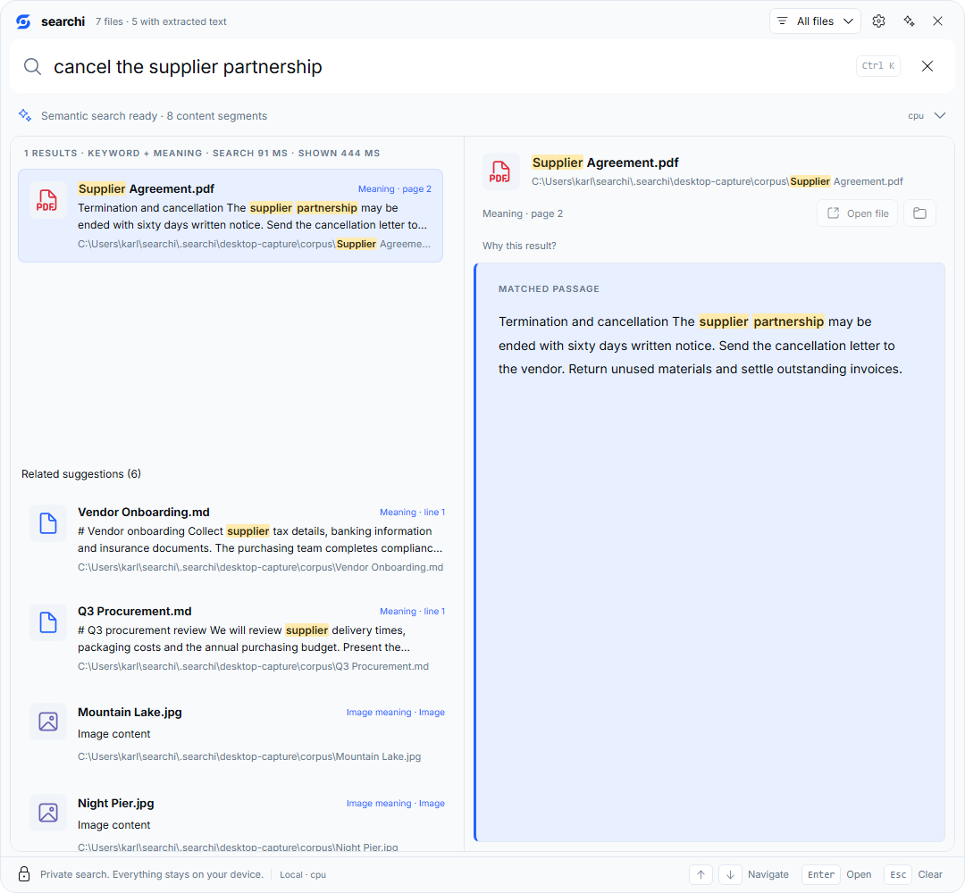Clear the search query with X
The height and width of the screenshot is (893, 965).
point(927,66)
